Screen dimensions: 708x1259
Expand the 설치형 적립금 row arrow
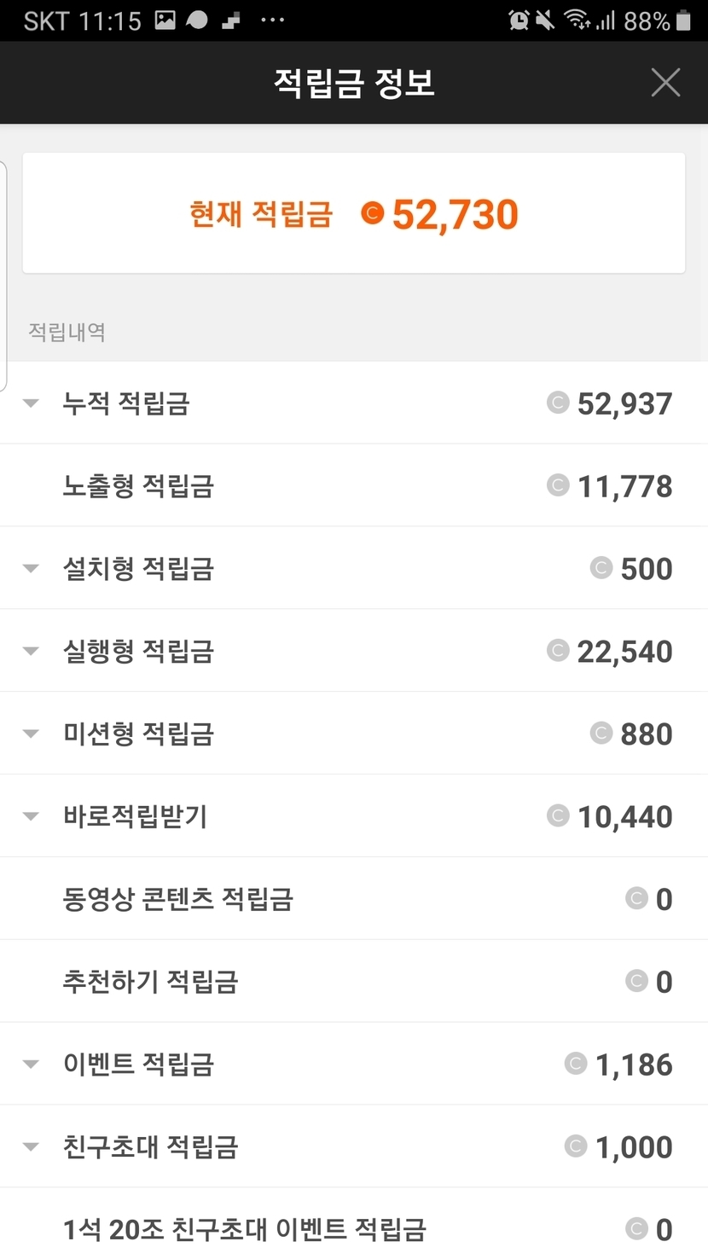32,569
